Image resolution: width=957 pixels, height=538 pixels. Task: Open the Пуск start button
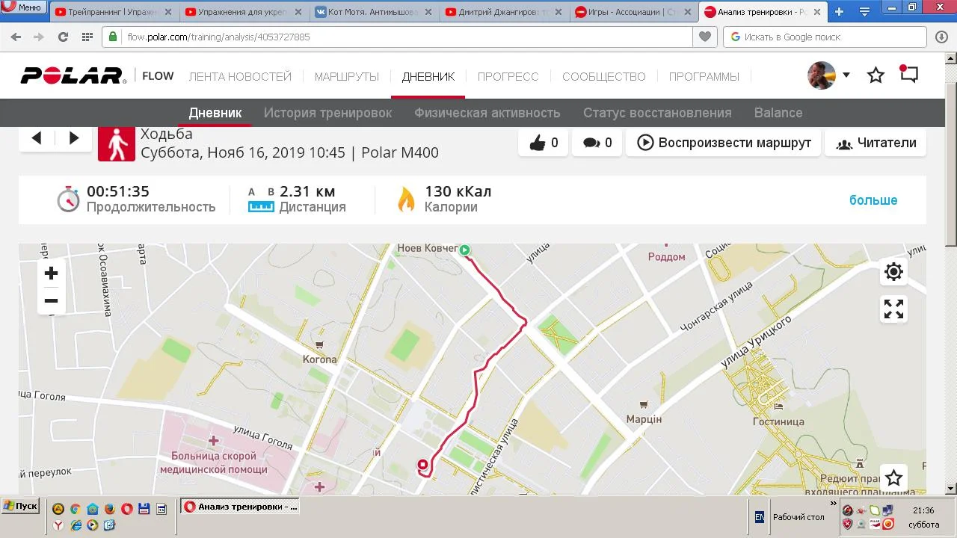coord(20,506)
